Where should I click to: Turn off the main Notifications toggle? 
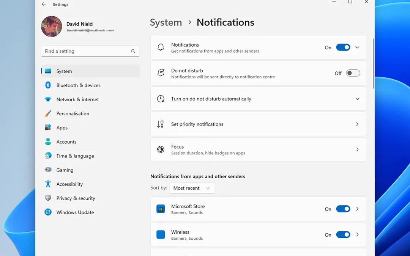click(x=343, y=47)
